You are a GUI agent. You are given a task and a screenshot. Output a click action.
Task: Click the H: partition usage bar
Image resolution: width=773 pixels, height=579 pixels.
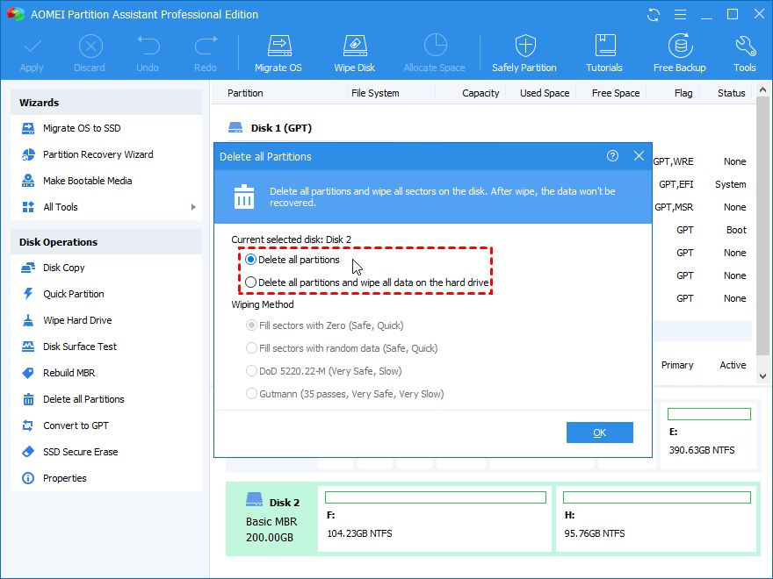[x=657, y=497]
